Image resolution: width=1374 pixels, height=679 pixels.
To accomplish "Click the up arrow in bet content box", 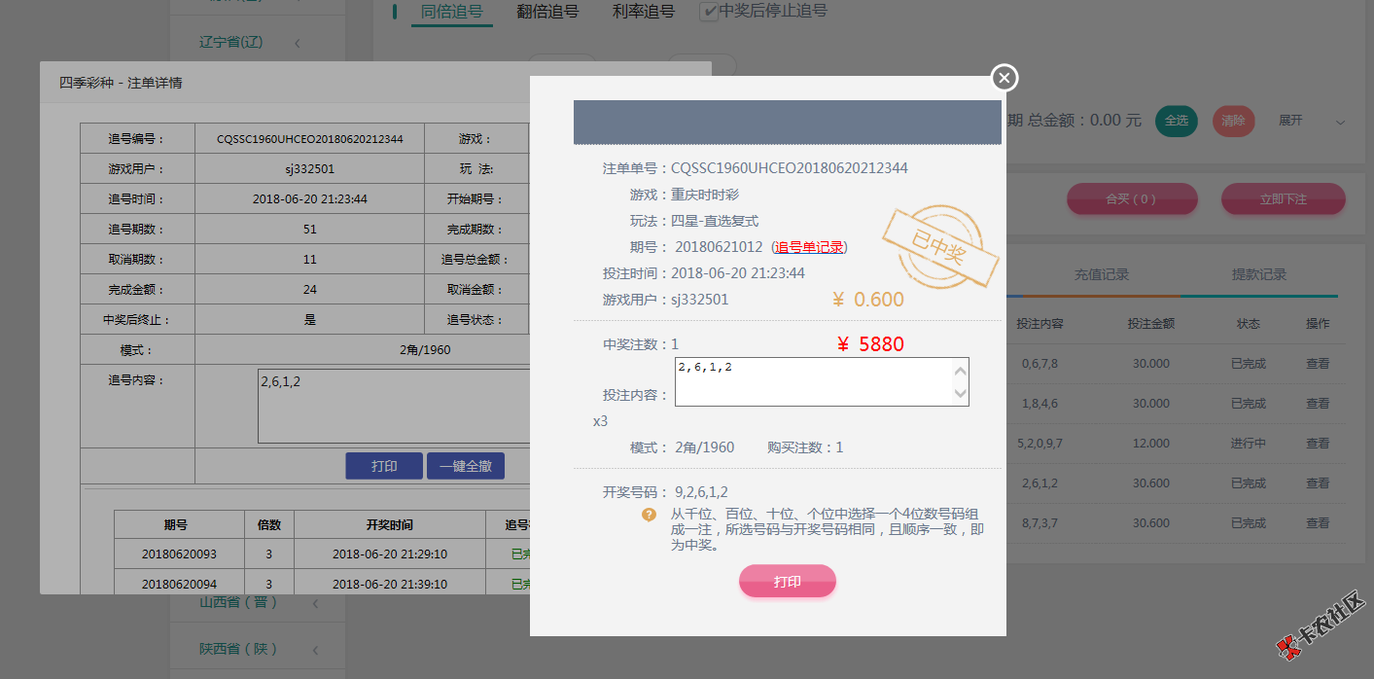I will (x=961, y=371).
